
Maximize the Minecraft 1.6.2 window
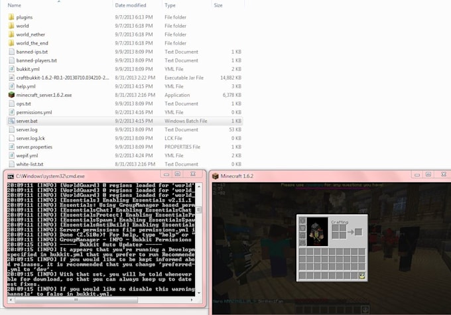coord(428,174)
